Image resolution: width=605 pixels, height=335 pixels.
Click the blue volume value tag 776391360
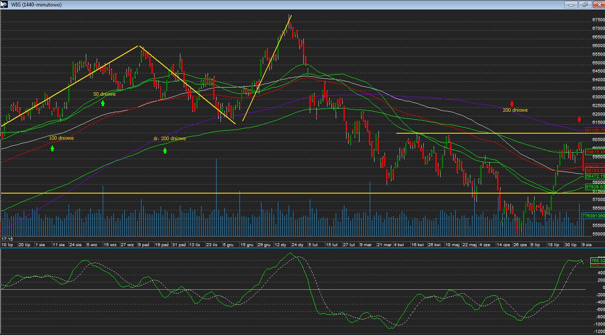593,215
